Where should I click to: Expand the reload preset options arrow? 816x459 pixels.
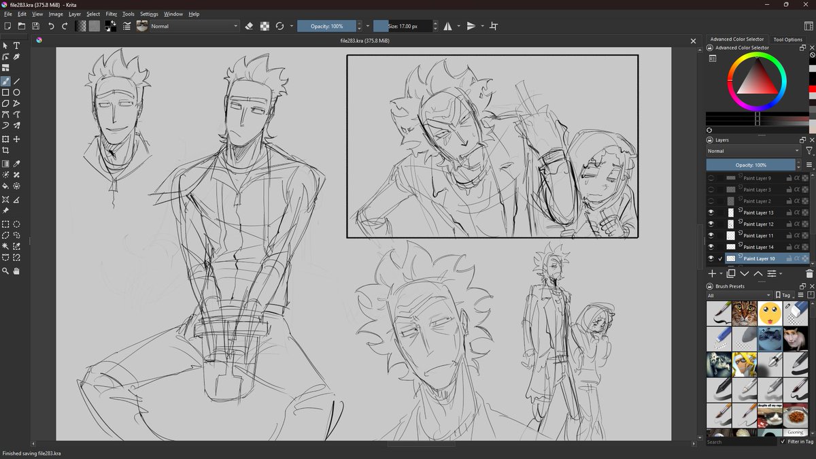point(291,26)
